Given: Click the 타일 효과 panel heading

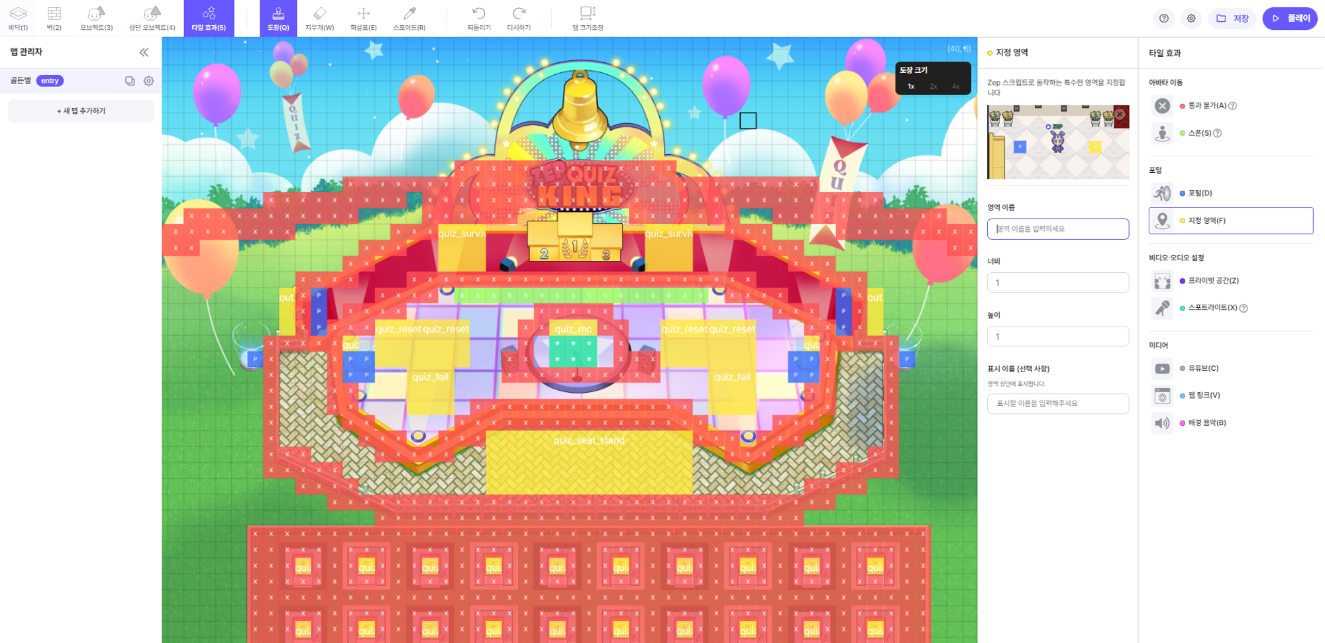Looking at the screenshot, I should (1165, 53).
